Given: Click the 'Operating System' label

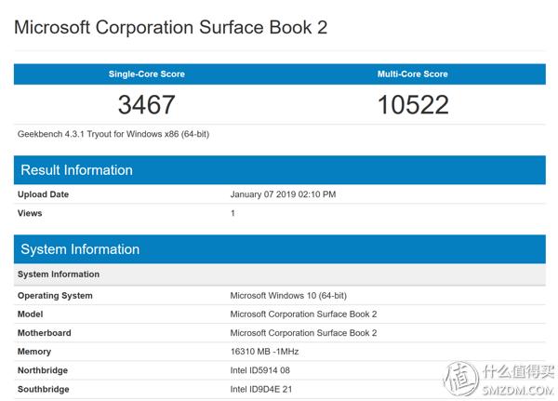Looking at the screenshot, I should [55, 296].
